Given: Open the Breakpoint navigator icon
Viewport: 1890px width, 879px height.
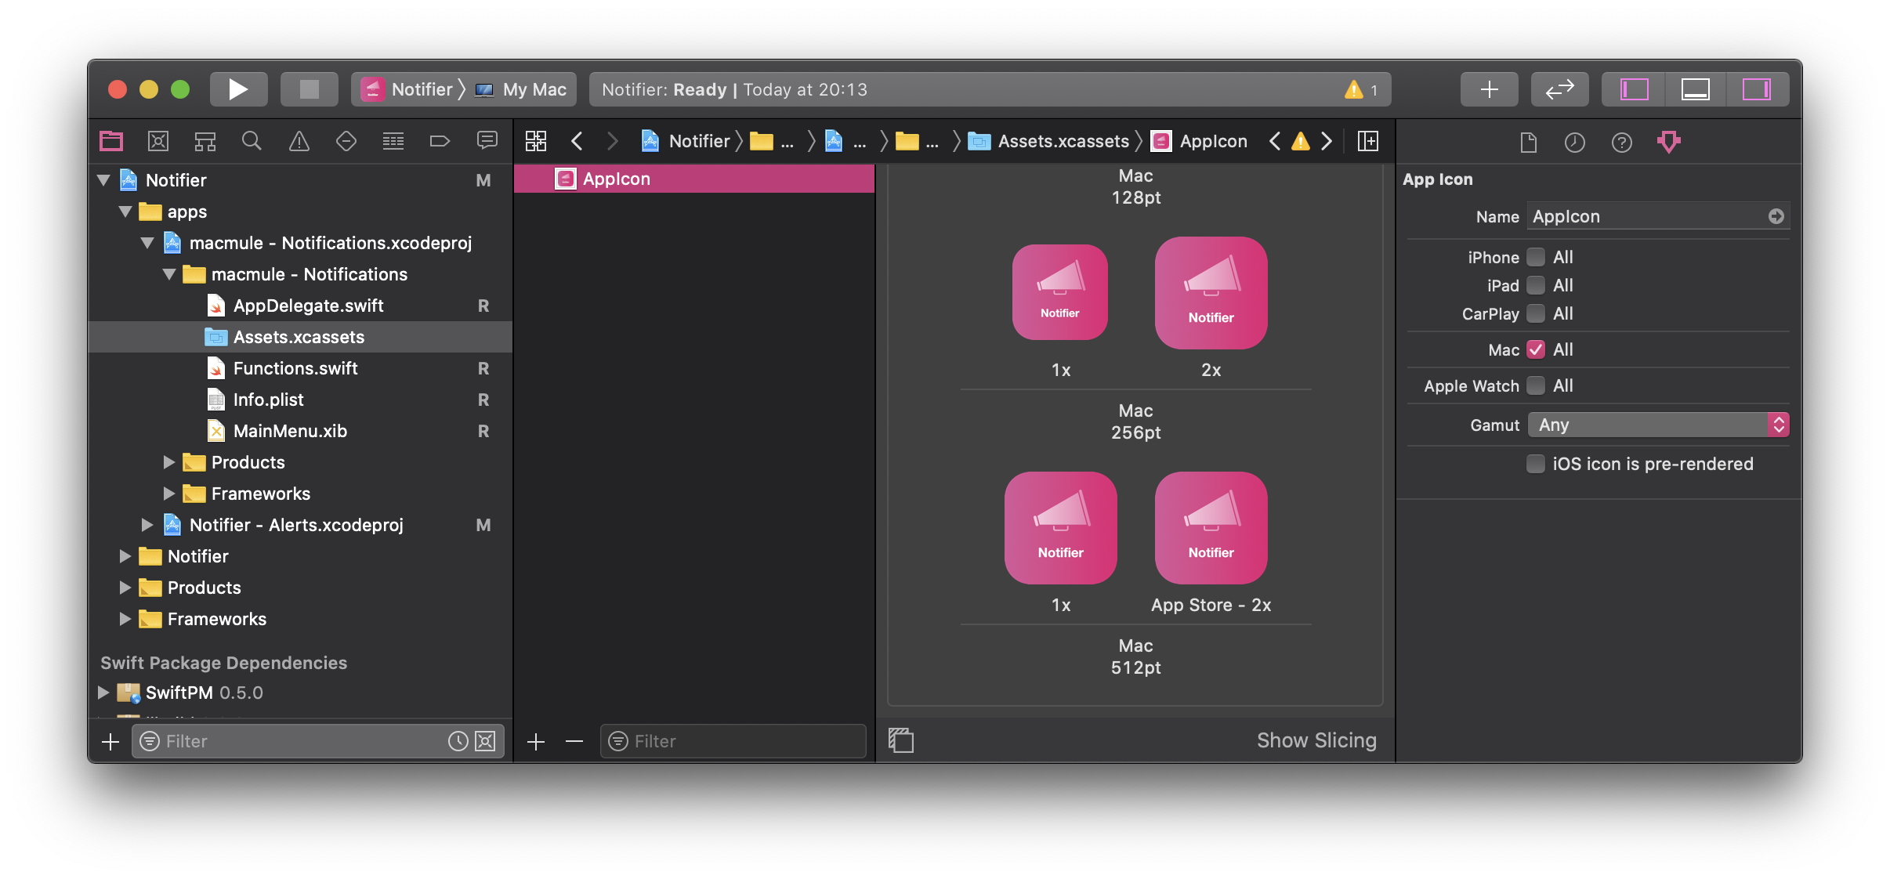Looking at the screenshot, I should point(440,141).
